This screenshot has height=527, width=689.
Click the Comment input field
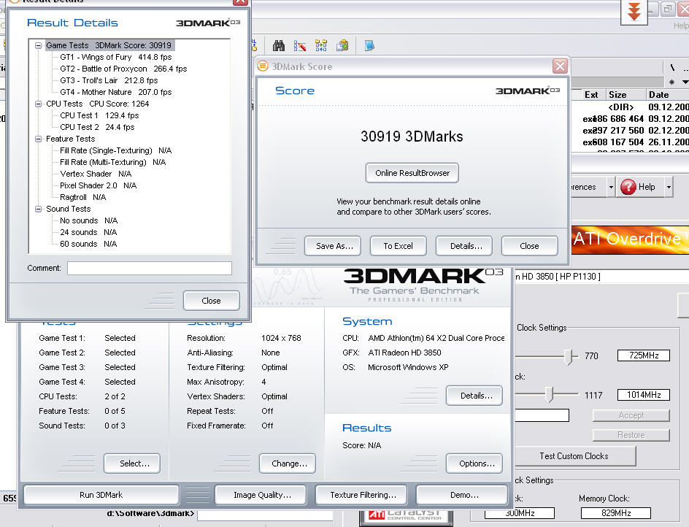150,268
